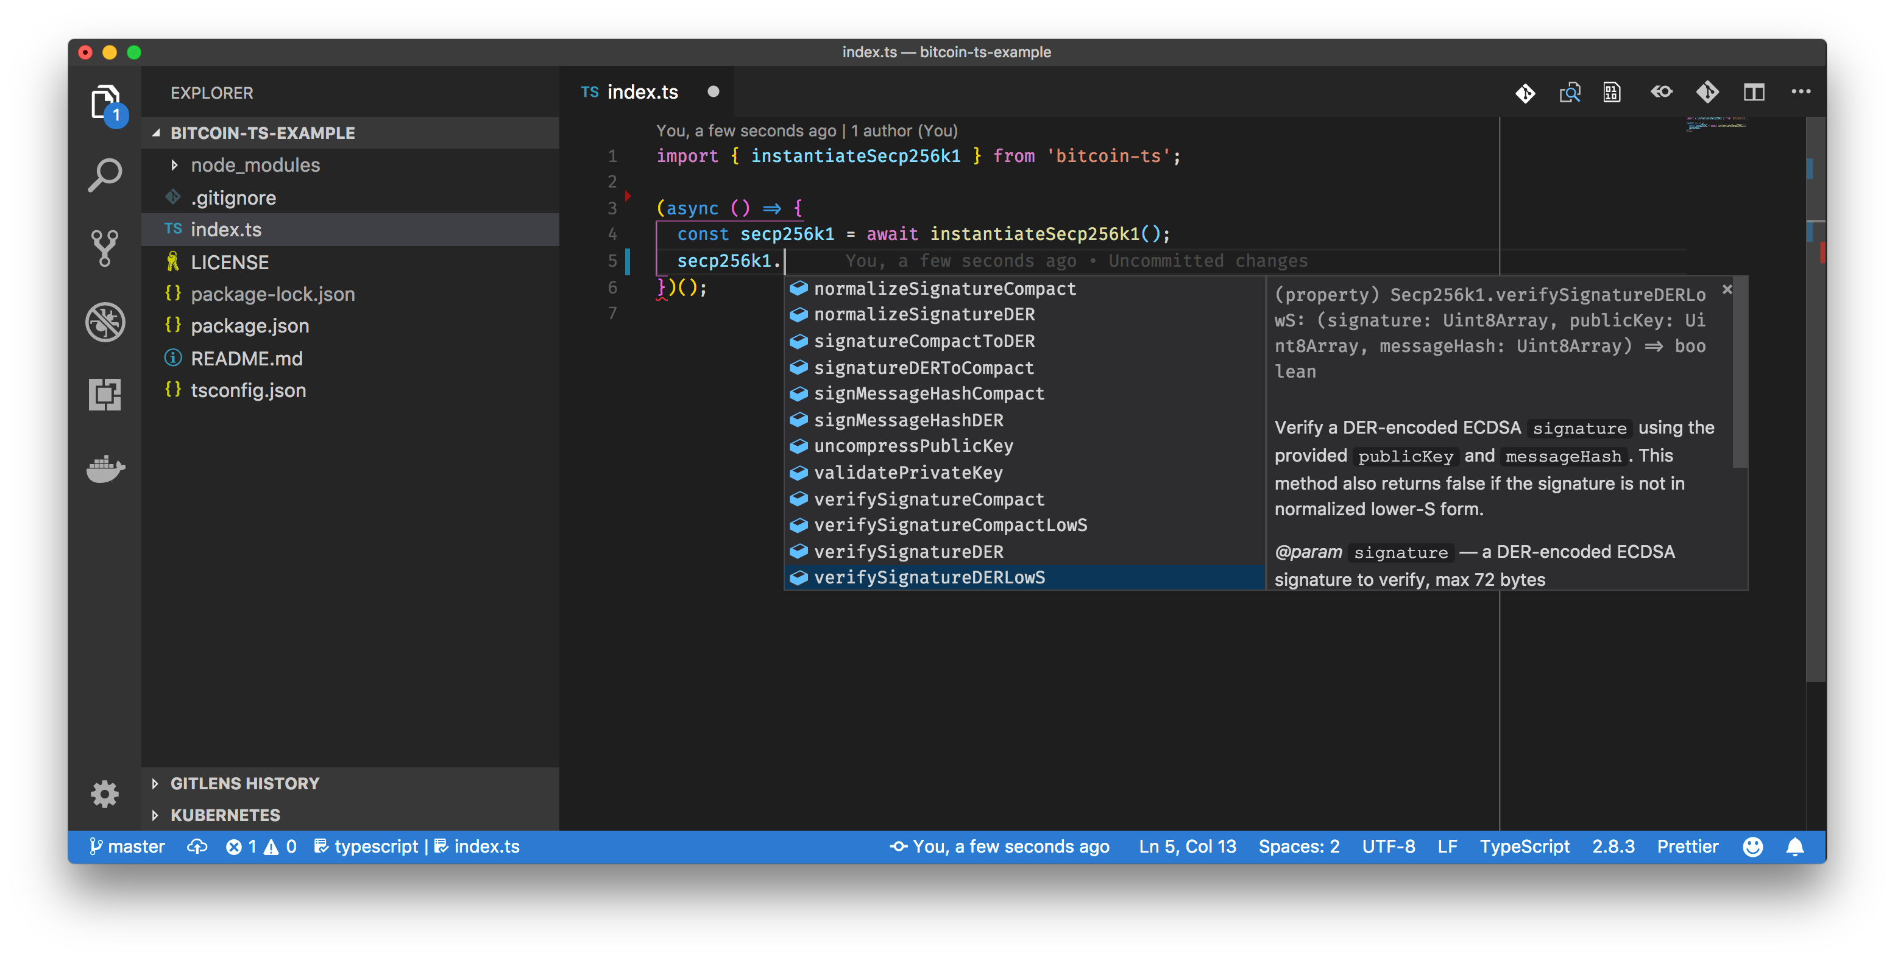Expand the KUBERNETES section

(224, 815)
